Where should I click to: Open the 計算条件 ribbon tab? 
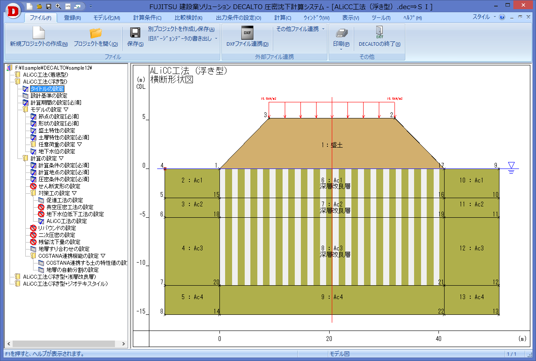click(x=147, y=18)
